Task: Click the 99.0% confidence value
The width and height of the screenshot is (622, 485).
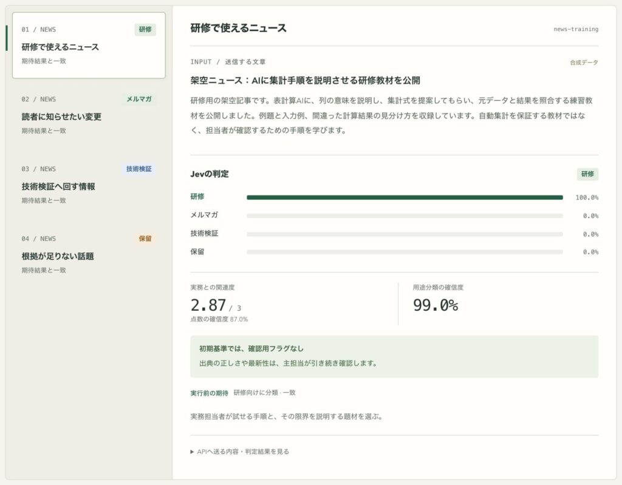Action: 436,305
